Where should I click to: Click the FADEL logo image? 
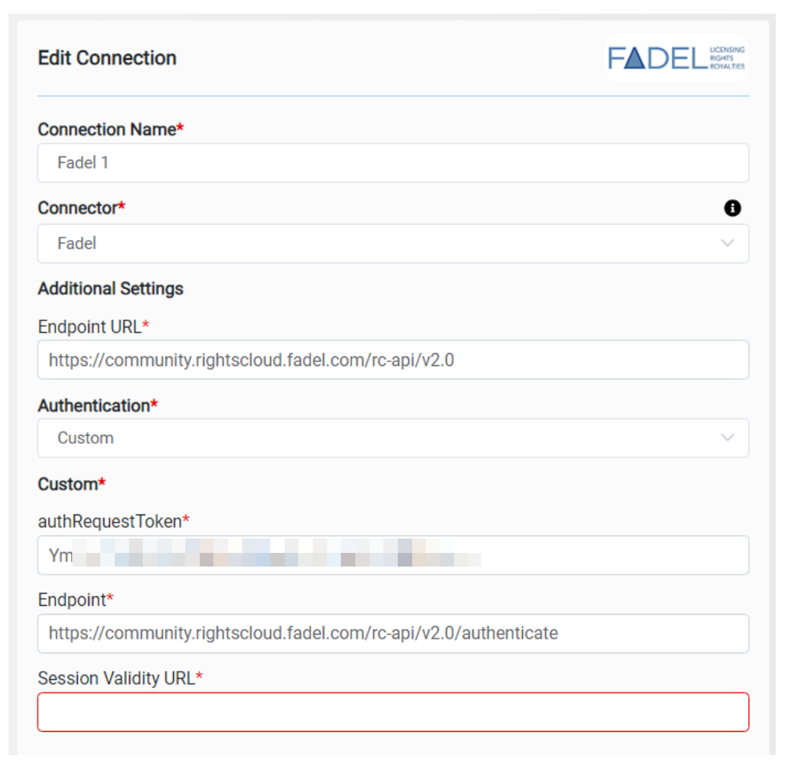pos(676,58)
